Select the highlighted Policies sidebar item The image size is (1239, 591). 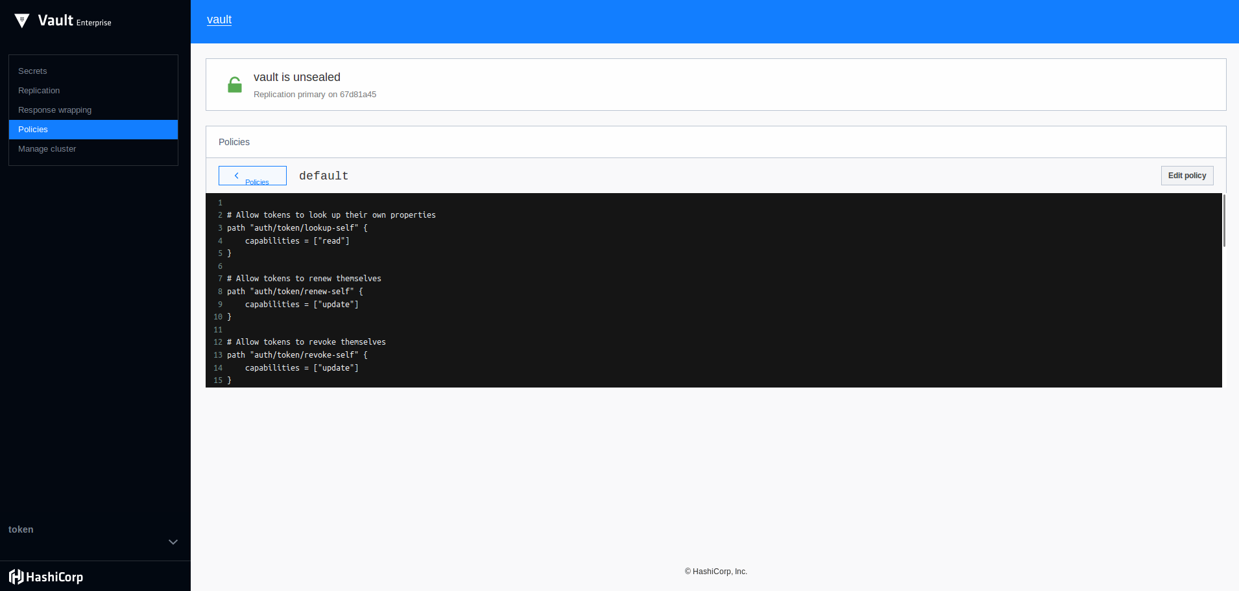[x=33, y=130]
